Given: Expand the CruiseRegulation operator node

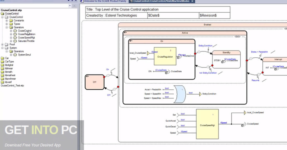Looking at the screenshot, I should (11, 34).
